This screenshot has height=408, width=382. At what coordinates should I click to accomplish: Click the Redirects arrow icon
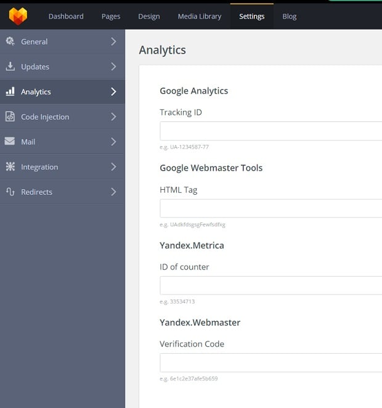tap(10, 192)
